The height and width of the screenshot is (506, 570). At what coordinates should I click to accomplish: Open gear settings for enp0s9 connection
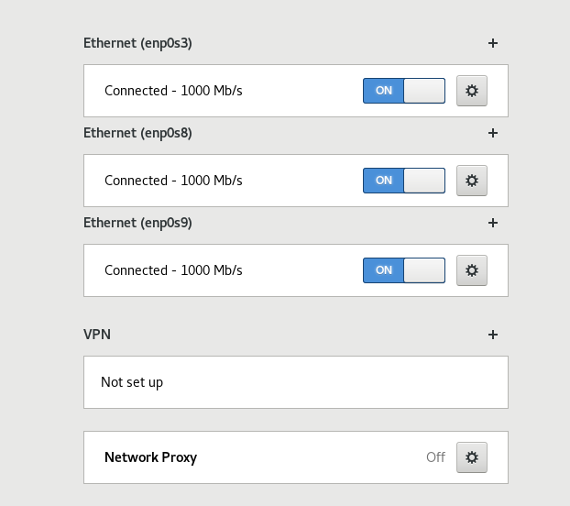click(471, 270)
